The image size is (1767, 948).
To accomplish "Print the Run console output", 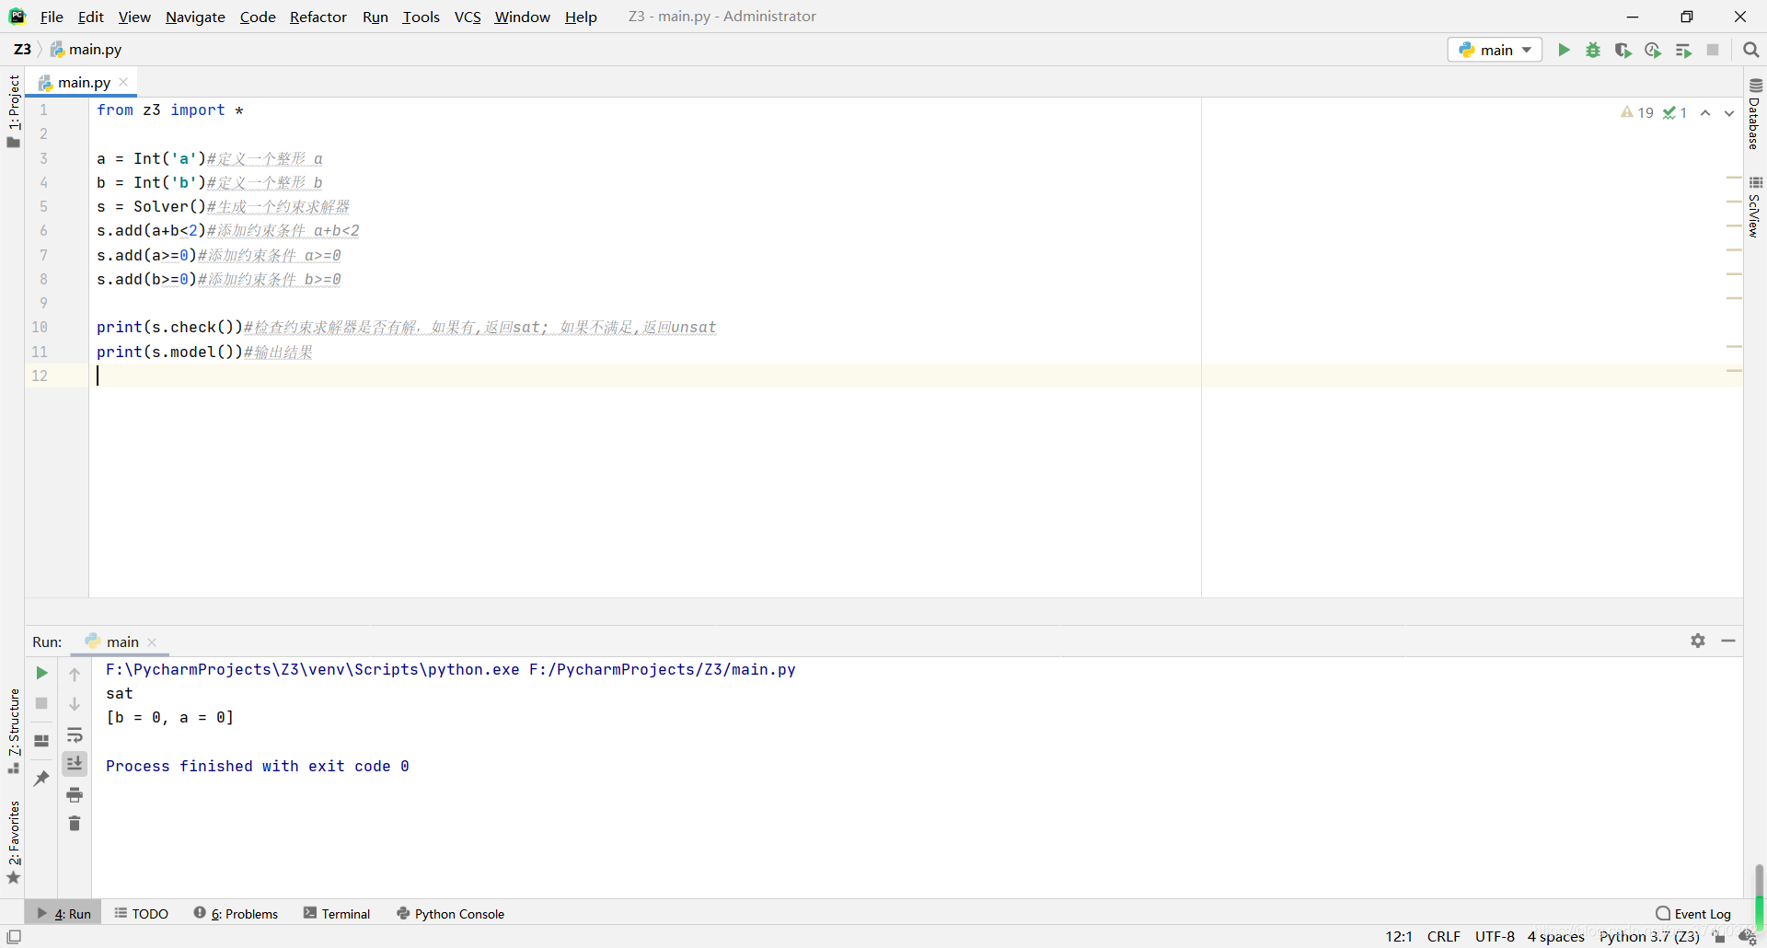I will coord(75,794).
